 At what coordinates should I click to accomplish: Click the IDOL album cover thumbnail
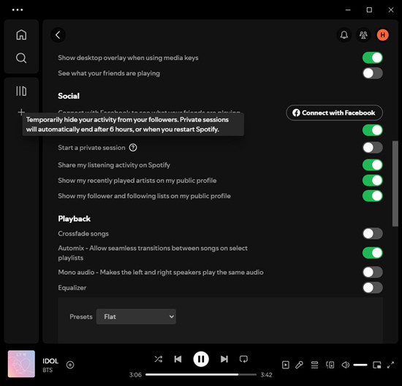21,364
